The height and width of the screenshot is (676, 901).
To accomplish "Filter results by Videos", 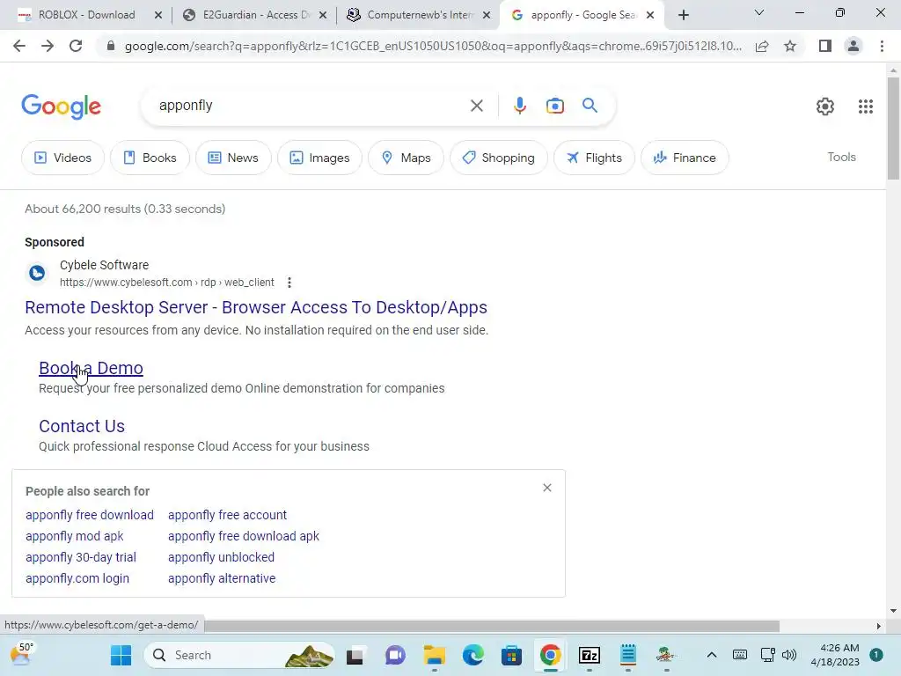I will point(62,158).
